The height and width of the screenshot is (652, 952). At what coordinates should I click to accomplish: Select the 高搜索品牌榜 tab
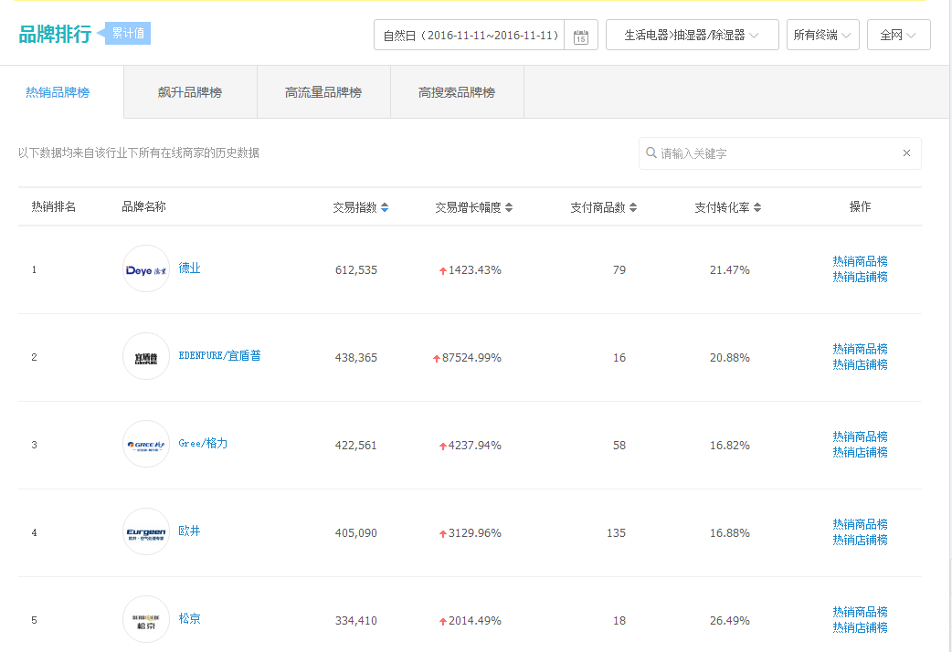(457, 92)
